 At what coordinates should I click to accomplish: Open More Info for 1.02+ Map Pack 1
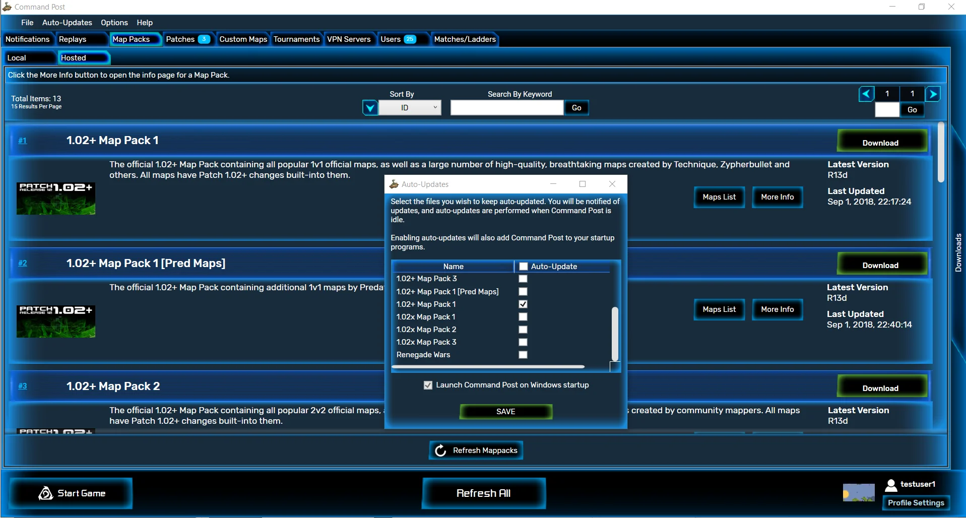777,197
